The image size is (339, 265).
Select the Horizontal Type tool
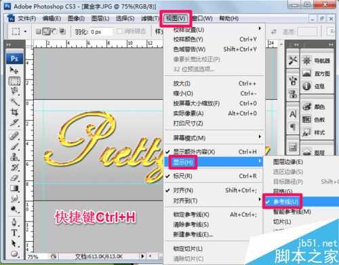pyautogui.click(x=14, y=232)
